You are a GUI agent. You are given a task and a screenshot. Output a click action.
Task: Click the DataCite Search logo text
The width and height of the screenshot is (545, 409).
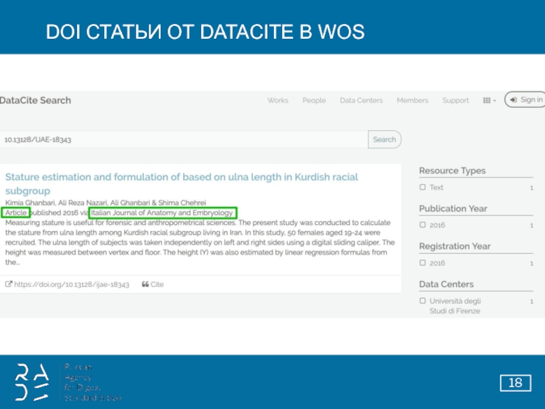tap(35, 100)
